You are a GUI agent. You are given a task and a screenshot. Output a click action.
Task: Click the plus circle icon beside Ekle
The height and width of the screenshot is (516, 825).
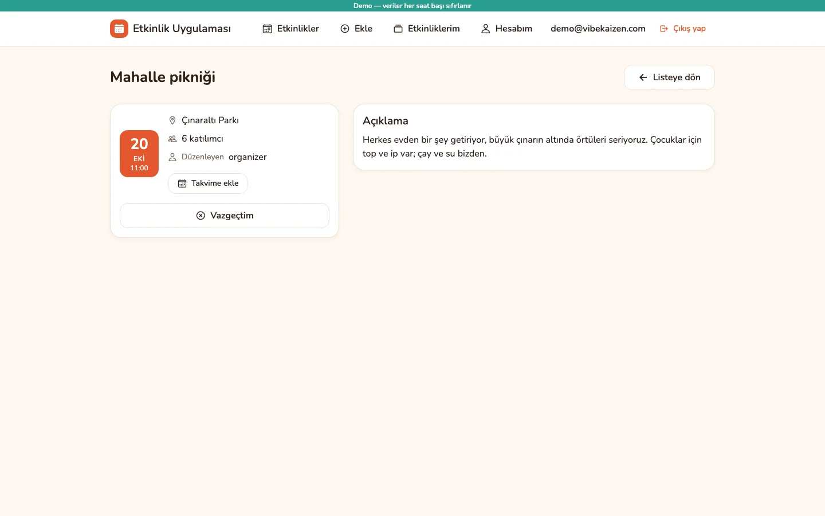pyautogui.click(x=345, y=29)
